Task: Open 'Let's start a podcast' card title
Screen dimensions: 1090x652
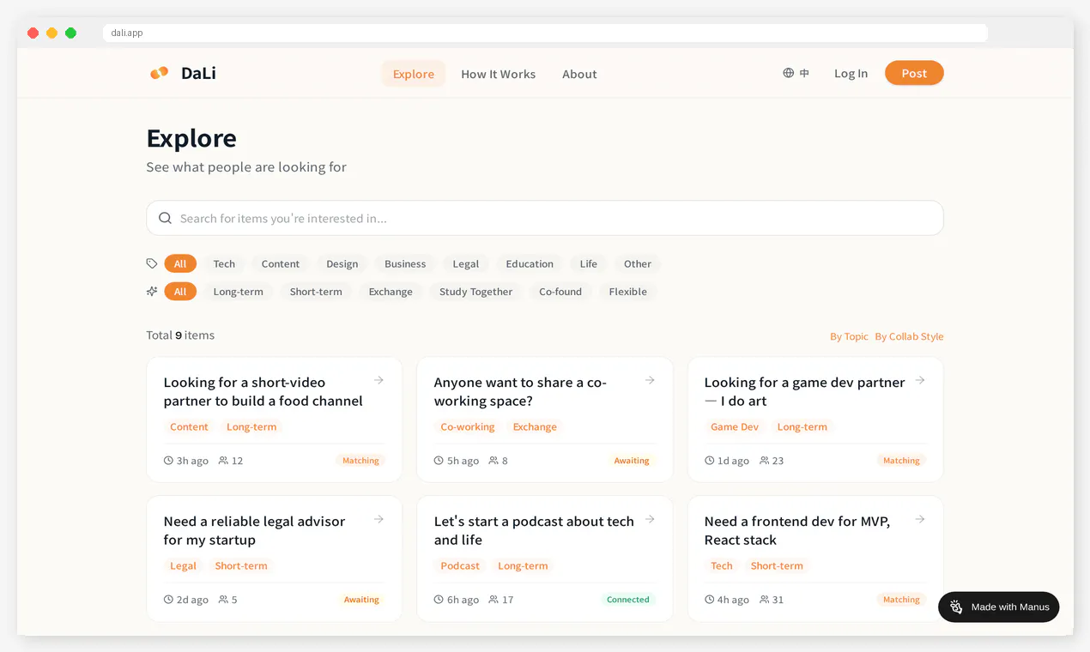Action: coord(534,530)
